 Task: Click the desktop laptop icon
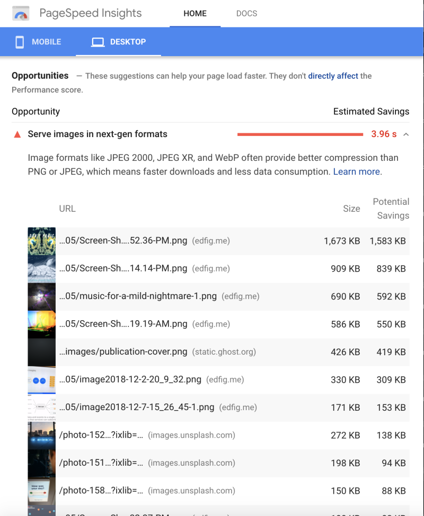[x=98, y=42]
